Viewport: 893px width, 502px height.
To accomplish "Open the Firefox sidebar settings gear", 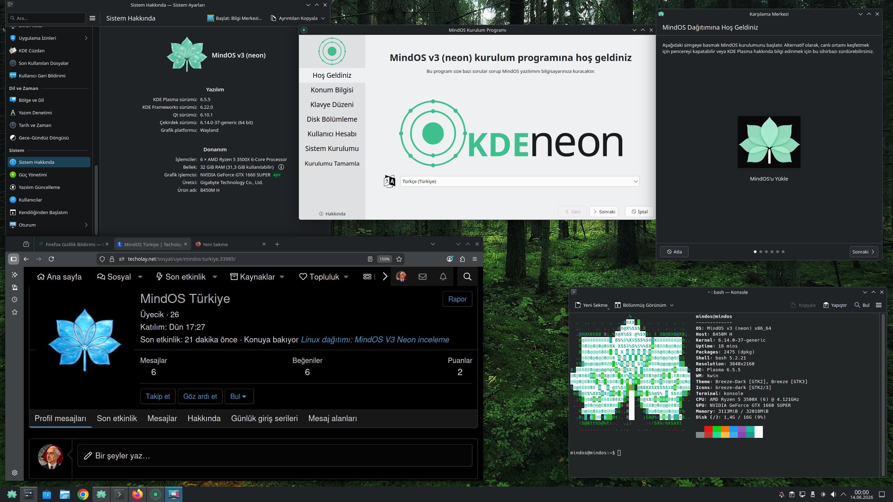I will (15, 473).
